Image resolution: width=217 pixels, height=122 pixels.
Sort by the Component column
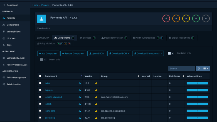[63, 76]
